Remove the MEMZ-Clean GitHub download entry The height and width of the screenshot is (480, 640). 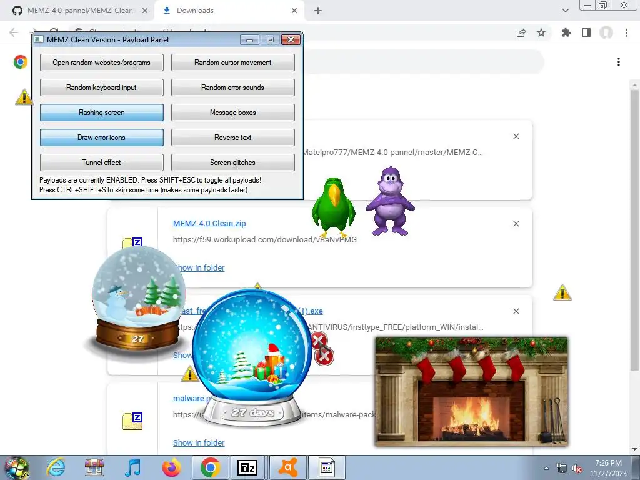pos(516,136)
